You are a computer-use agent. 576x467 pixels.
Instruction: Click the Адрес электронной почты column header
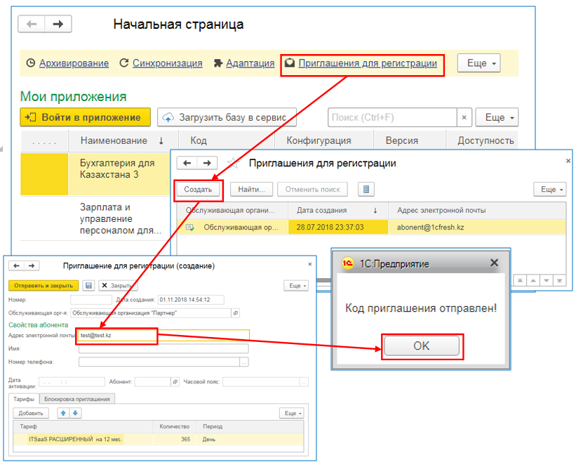477,211
